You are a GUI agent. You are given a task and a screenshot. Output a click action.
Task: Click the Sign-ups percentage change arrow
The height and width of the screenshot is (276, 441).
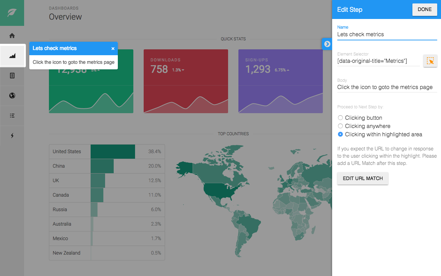coord(288,70)
